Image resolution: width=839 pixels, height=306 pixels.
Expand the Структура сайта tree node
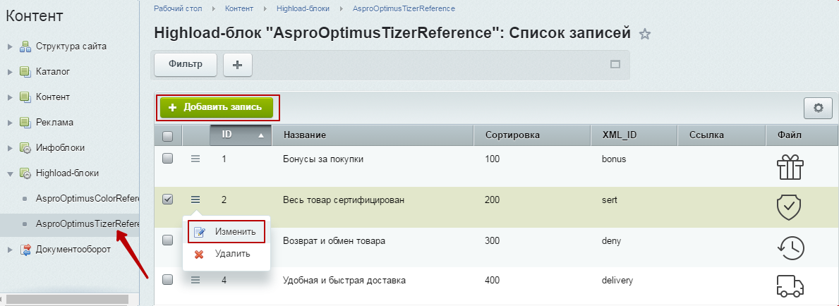click(10, 47)
